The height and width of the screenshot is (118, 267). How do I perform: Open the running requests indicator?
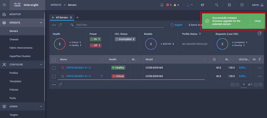tap(189, 5)
